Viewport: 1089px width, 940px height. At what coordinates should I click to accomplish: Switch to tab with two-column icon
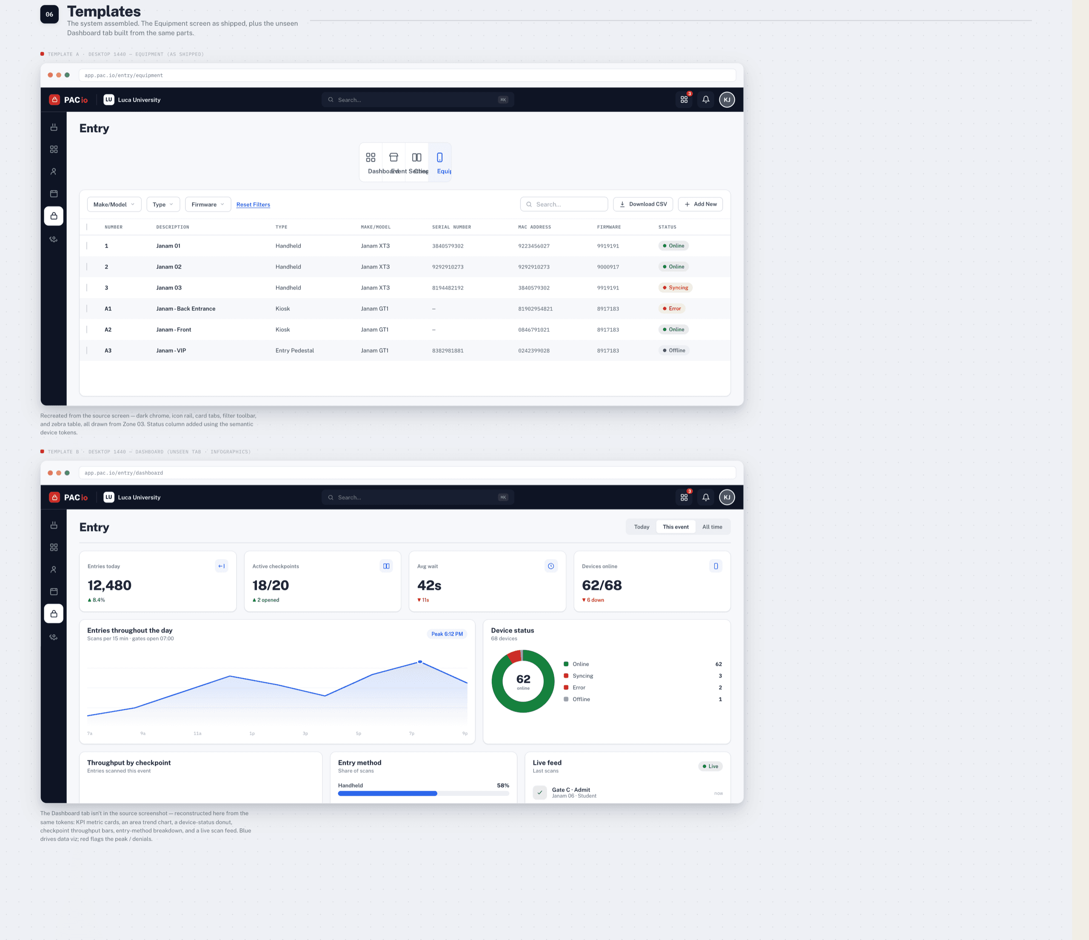[x=417, y=162]
